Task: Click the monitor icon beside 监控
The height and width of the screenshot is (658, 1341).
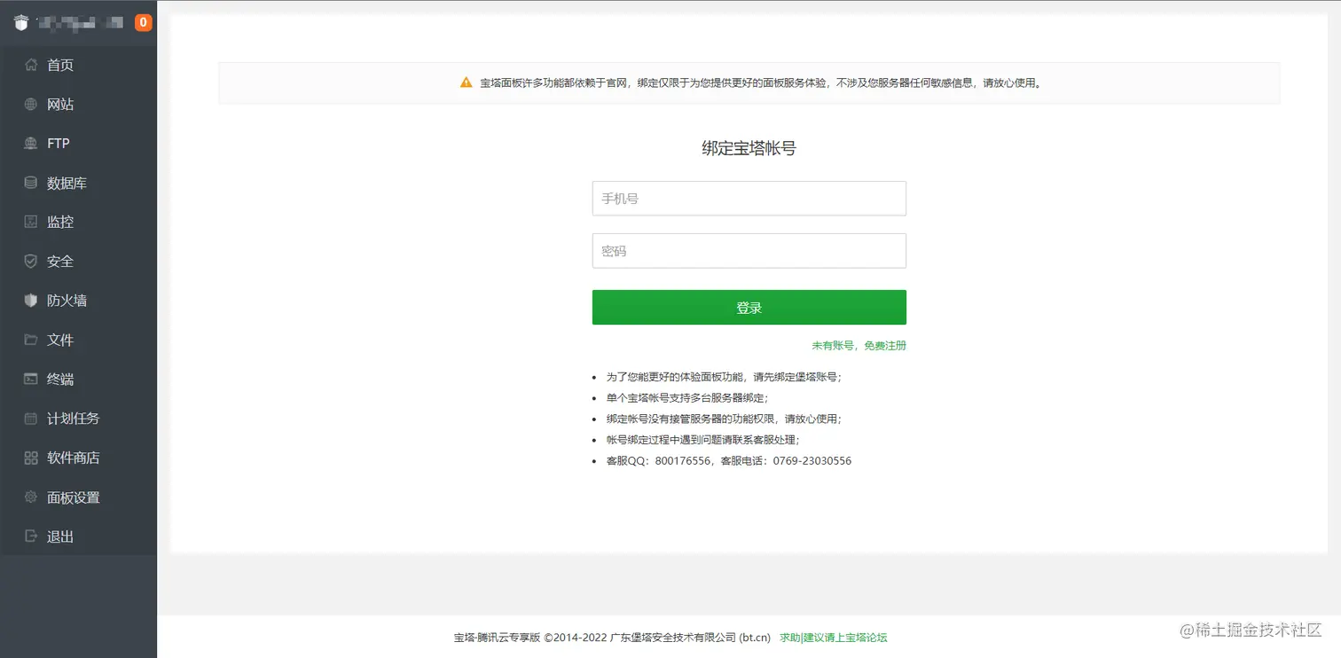Action: [31, 222]
